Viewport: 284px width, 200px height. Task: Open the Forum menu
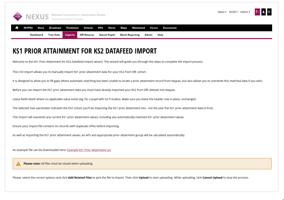pos(154,28)
